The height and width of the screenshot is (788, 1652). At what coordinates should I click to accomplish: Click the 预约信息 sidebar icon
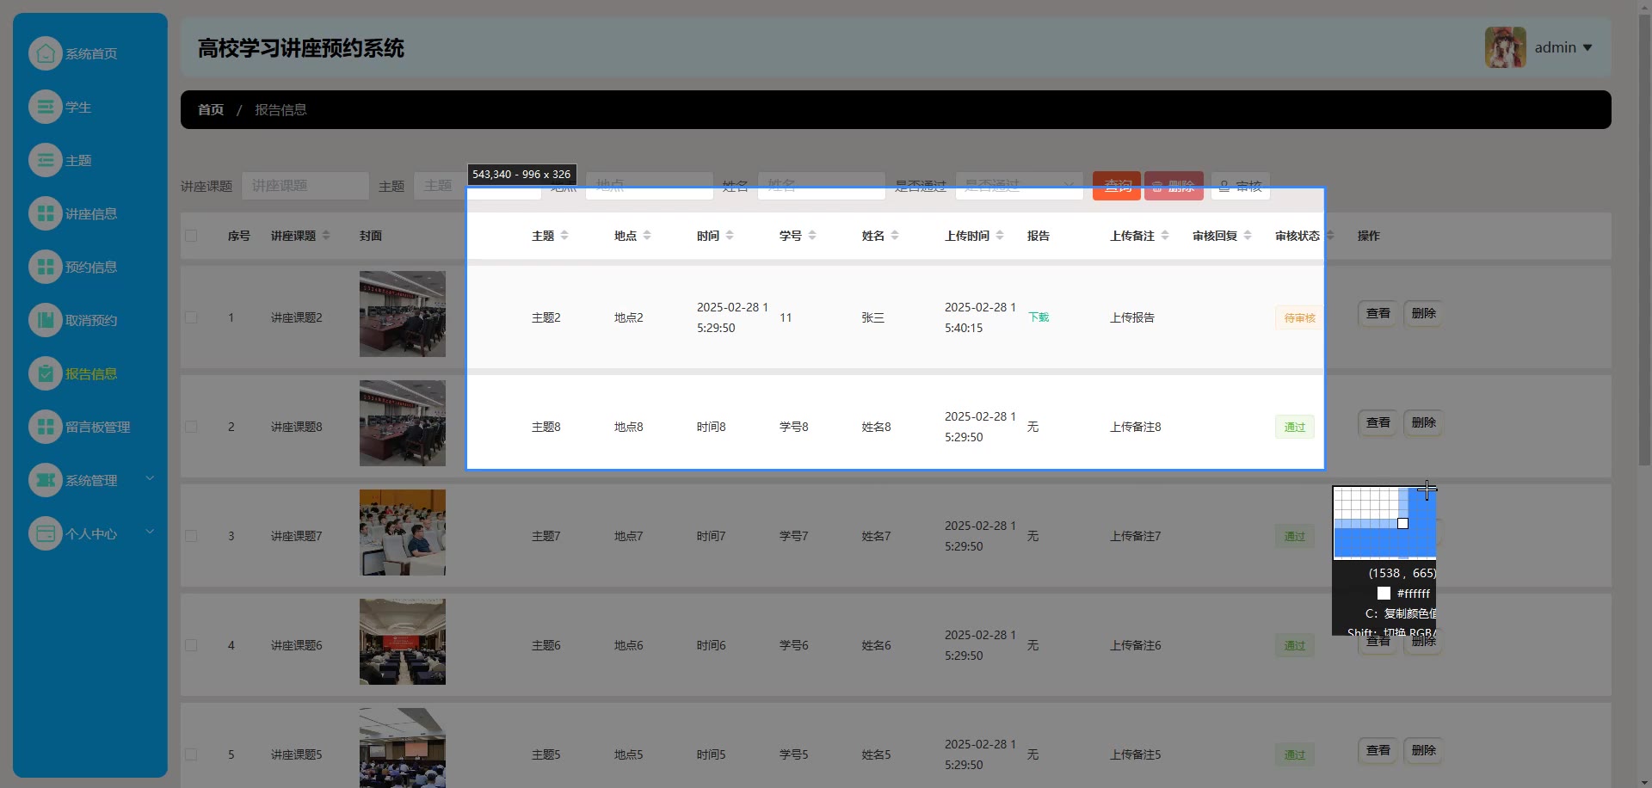[46, 268]
